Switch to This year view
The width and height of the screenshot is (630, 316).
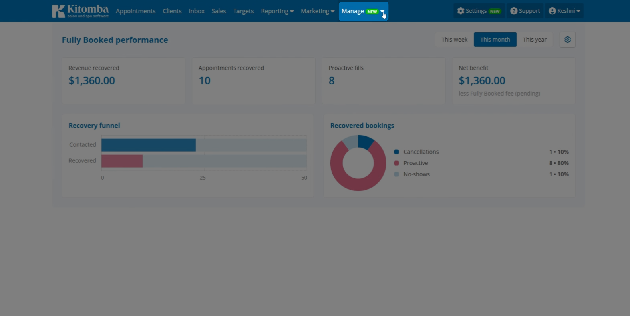tap(535, 40)
